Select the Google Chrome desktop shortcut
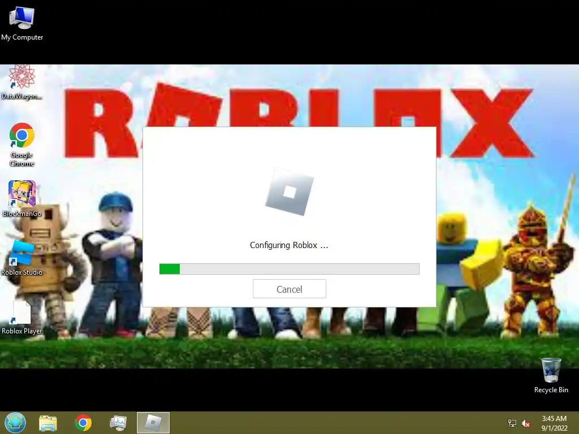The height and width of the screenshot is (434, 579). click(22, 145)
